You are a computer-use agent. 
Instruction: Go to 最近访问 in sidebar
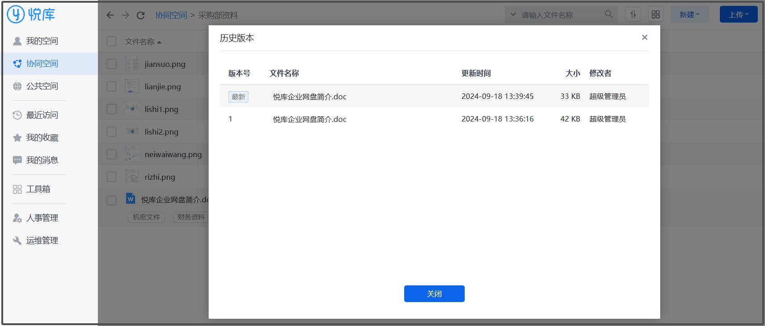[x=42, y=115]
